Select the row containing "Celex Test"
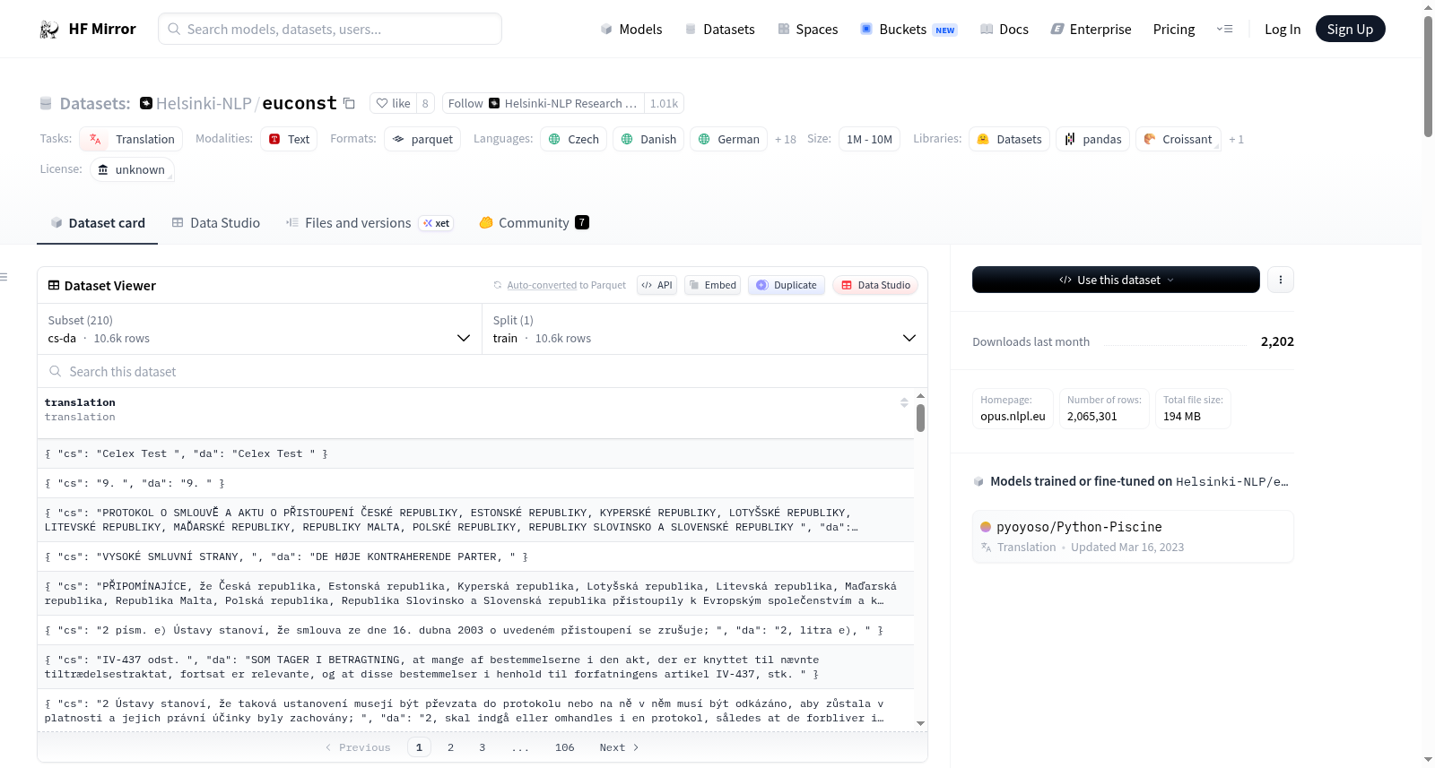The image size is (1435, 768). (475, 453)
